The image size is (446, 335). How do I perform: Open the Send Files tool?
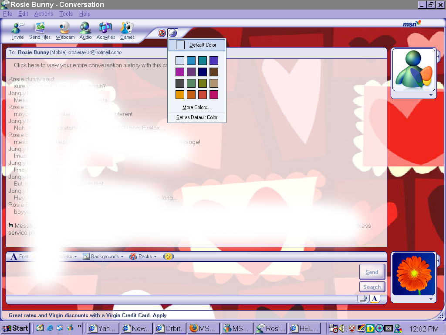tap(40, 31)
